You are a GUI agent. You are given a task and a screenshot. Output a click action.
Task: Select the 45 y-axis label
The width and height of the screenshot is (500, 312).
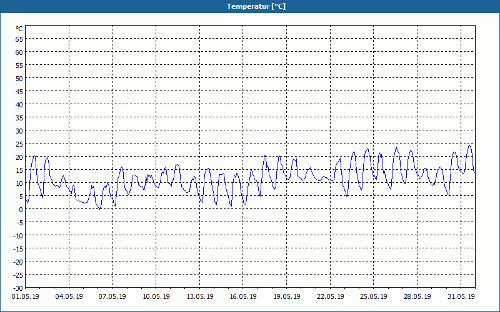point(19,92)
